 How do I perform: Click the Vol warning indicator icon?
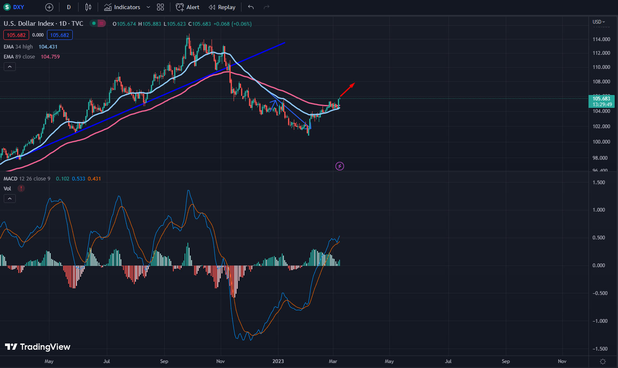click(x=21, y=188)
